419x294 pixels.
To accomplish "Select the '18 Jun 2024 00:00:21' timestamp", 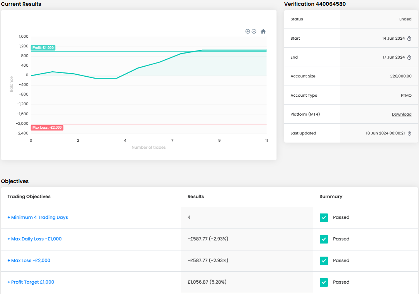I will pyautogui.click(x=385, y=133).
